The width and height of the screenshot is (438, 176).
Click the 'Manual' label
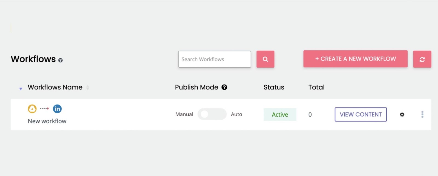184,114
